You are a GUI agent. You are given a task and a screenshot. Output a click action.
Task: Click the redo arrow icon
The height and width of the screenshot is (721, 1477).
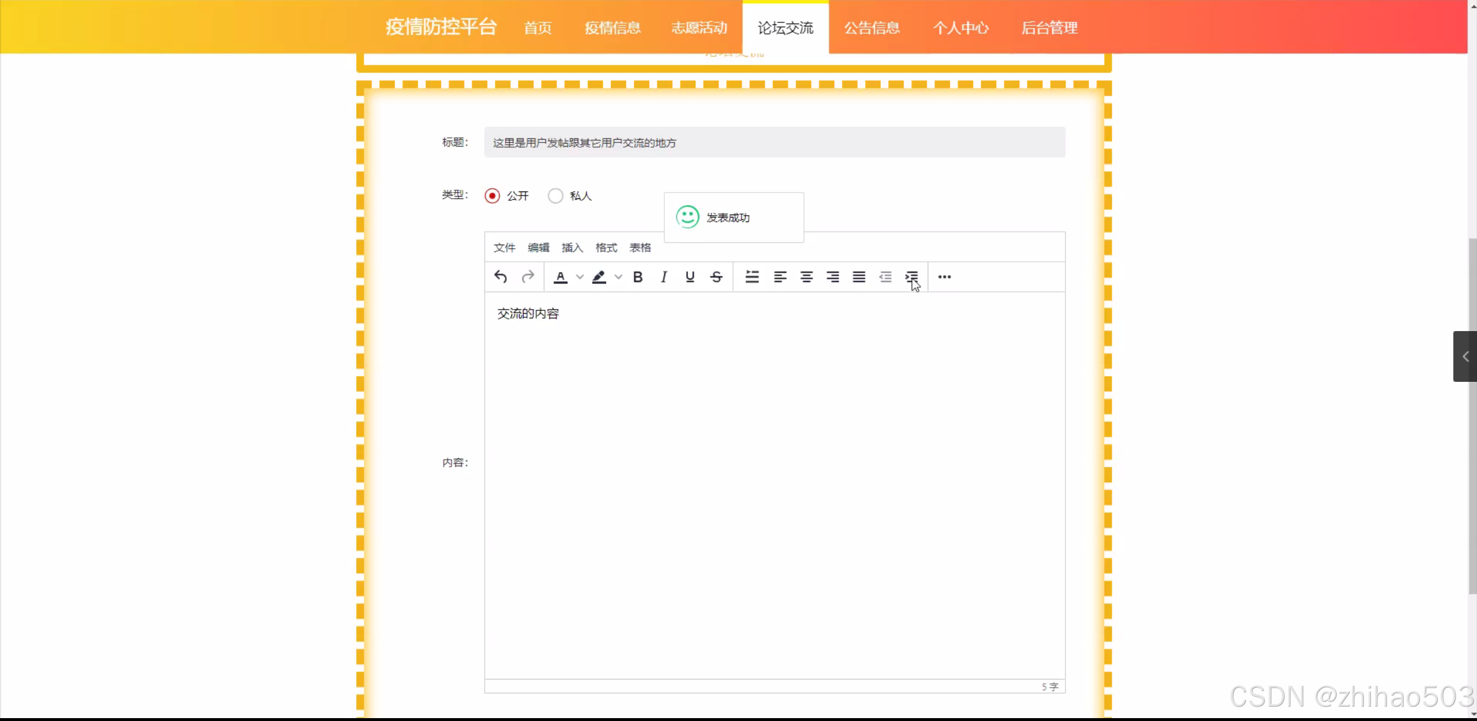(528, 277)
